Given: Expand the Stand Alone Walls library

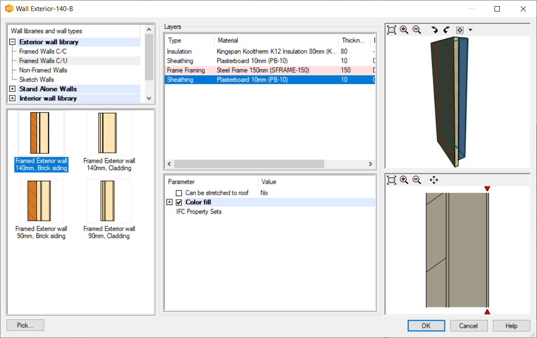Looking at the screenshot, I should pos(12,89).
